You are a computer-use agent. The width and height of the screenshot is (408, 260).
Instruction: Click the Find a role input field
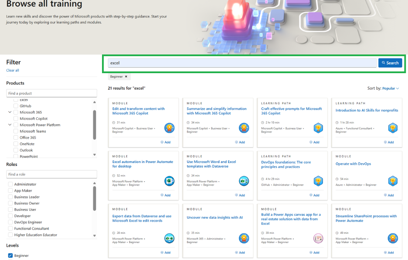pyautogui.click(x=51, y=174)
